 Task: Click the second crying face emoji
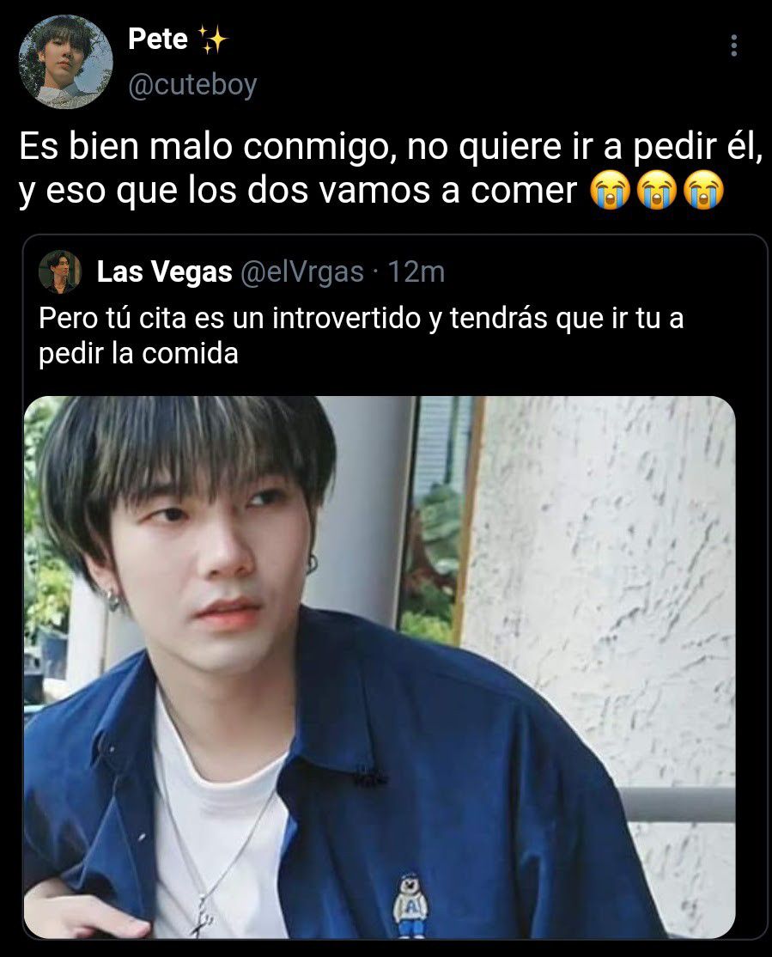[657, 191]
